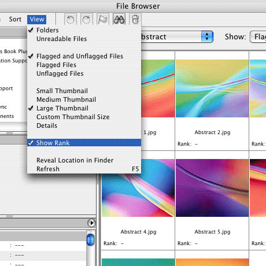Open the metadata panel flyout arrow button
Image resolution: width=266 pixels, height=266 pixels.
pos(91,223)
